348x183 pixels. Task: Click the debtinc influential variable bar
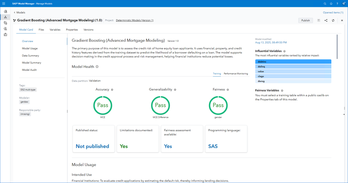point(293,61)
